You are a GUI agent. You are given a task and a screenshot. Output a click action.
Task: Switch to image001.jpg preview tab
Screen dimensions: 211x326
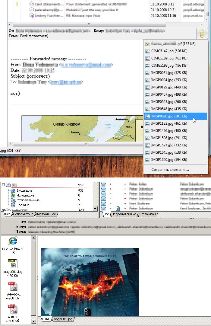63,319
